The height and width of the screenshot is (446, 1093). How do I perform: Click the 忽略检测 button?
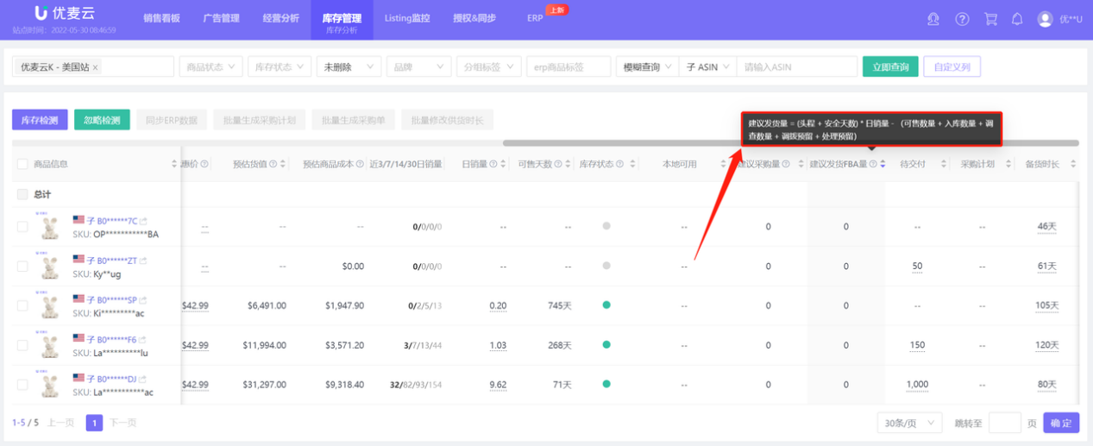102,120
